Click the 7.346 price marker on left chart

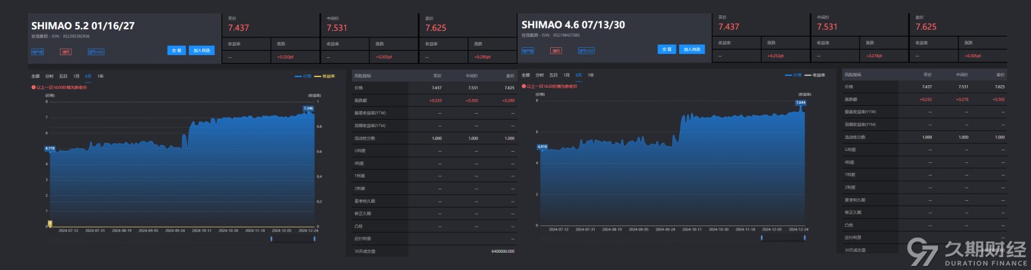tap(308, 108)
